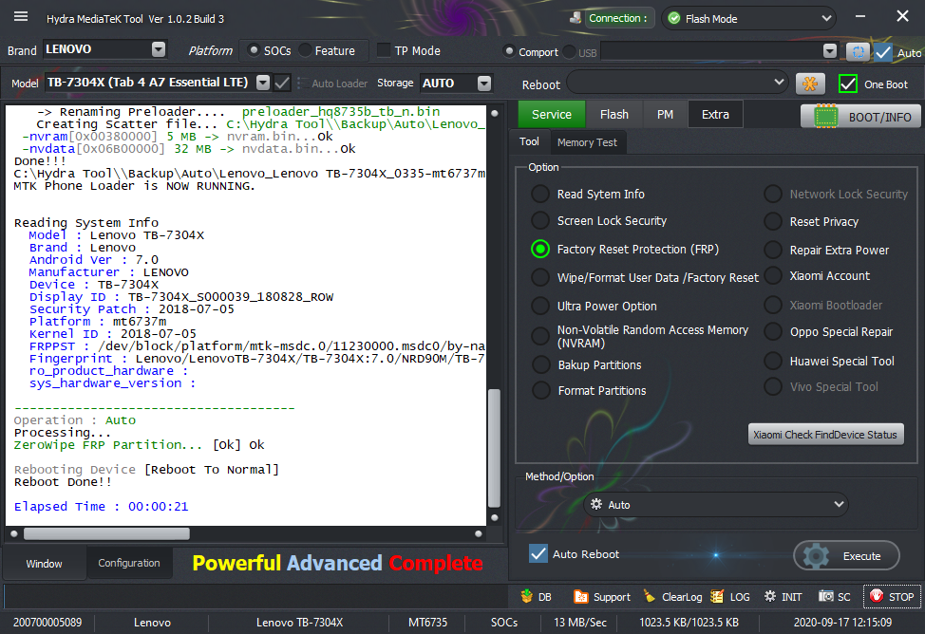Screen dimensions: 925x634
Task: Select Read Sytem Info option
Action: click(x=540, y=194)
